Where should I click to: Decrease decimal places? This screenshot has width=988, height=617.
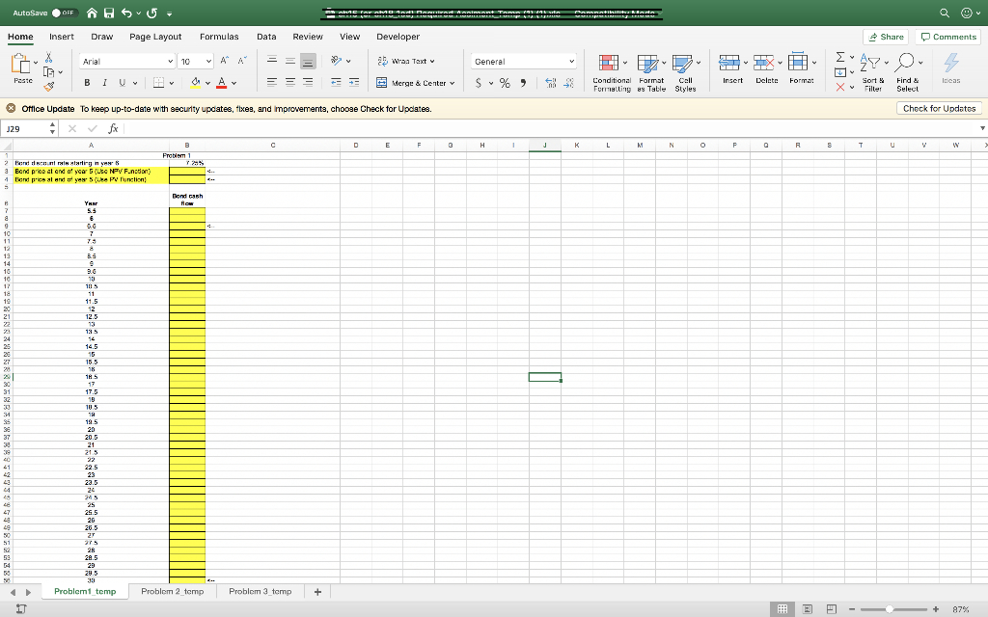568,83
